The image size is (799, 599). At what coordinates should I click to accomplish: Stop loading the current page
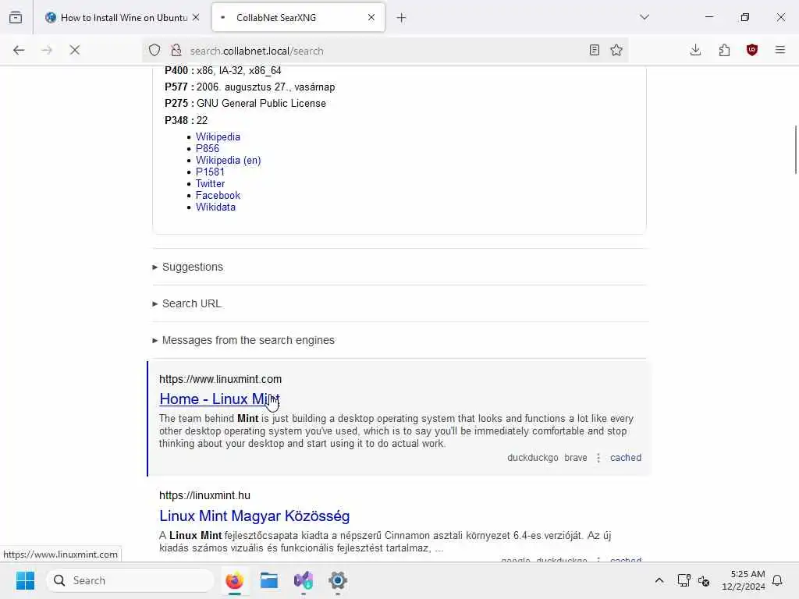75,51
